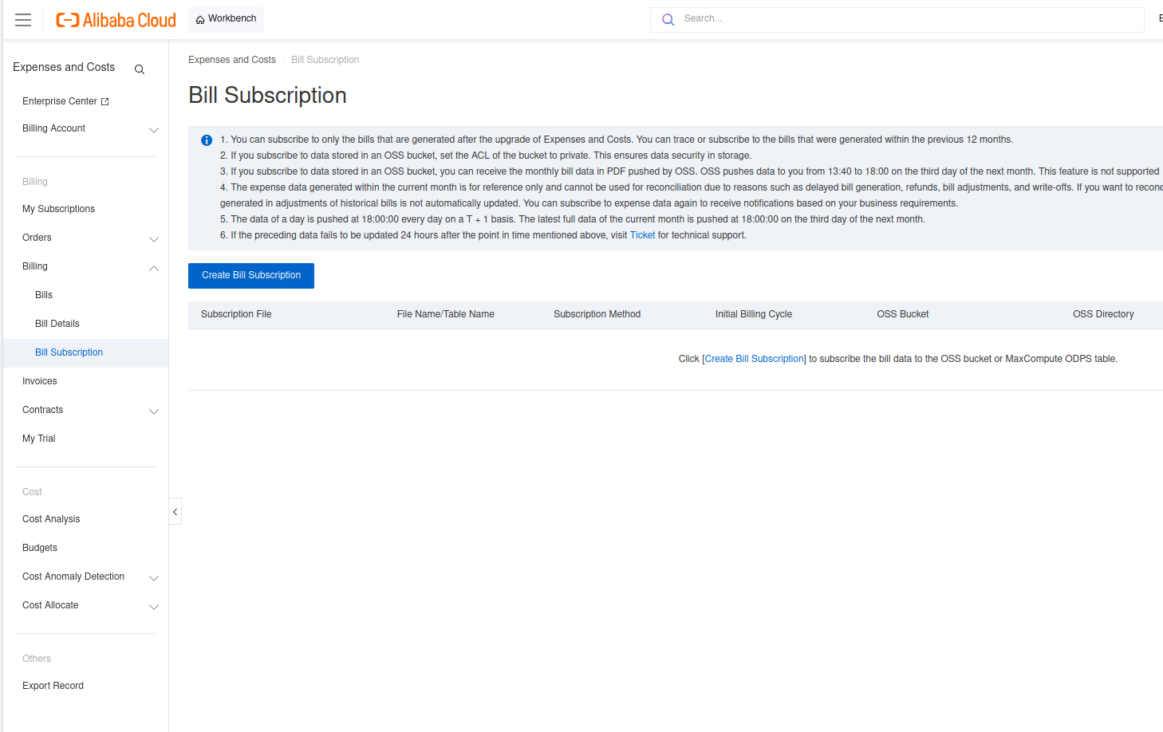
Task: Click the Expenses and Costs breadcrumb
Action: coord(232,60)
